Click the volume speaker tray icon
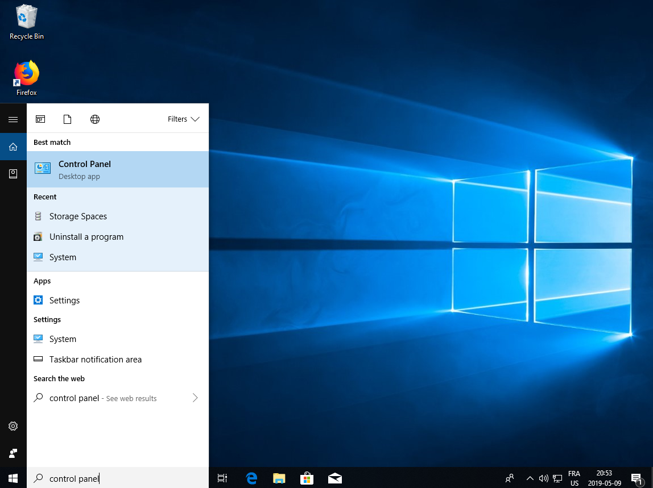Viewport: 653px width, 488px height. [x=543, y=478]
